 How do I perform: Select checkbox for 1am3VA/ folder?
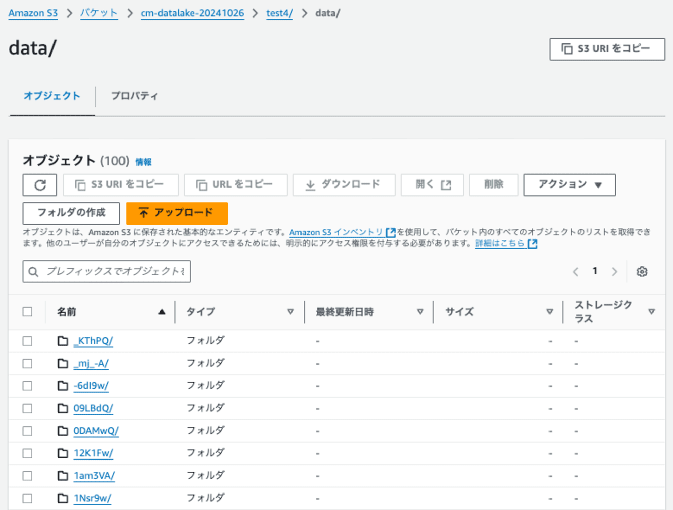click(x=27, y=476)
